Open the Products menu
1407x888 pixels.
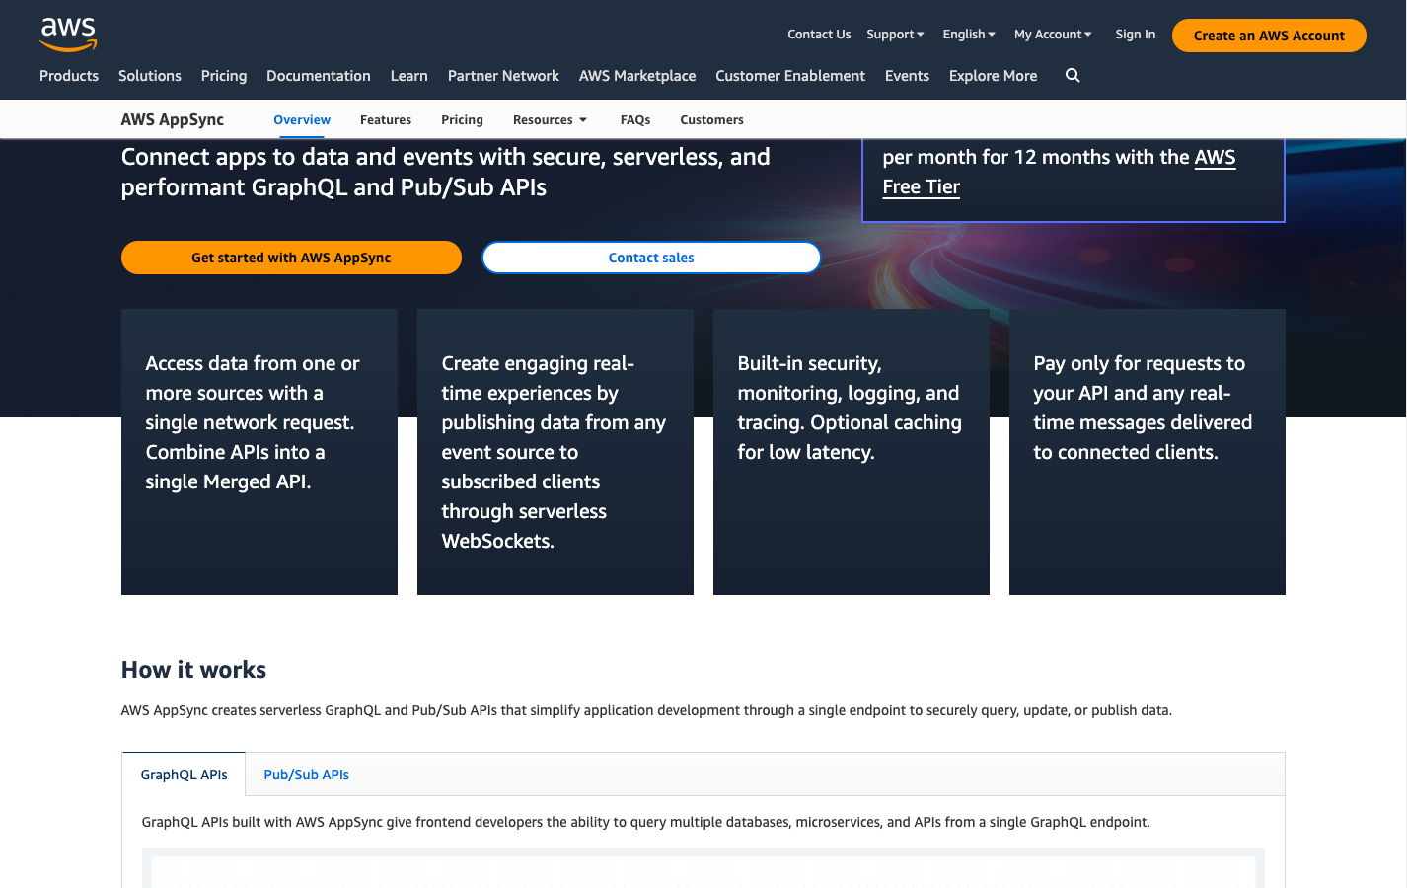pos(69,76)
